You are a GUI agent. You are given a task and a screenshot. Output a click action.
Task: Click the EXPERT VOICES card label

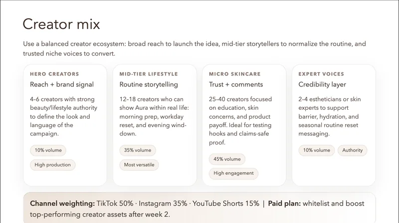click(x=322, y=74)
